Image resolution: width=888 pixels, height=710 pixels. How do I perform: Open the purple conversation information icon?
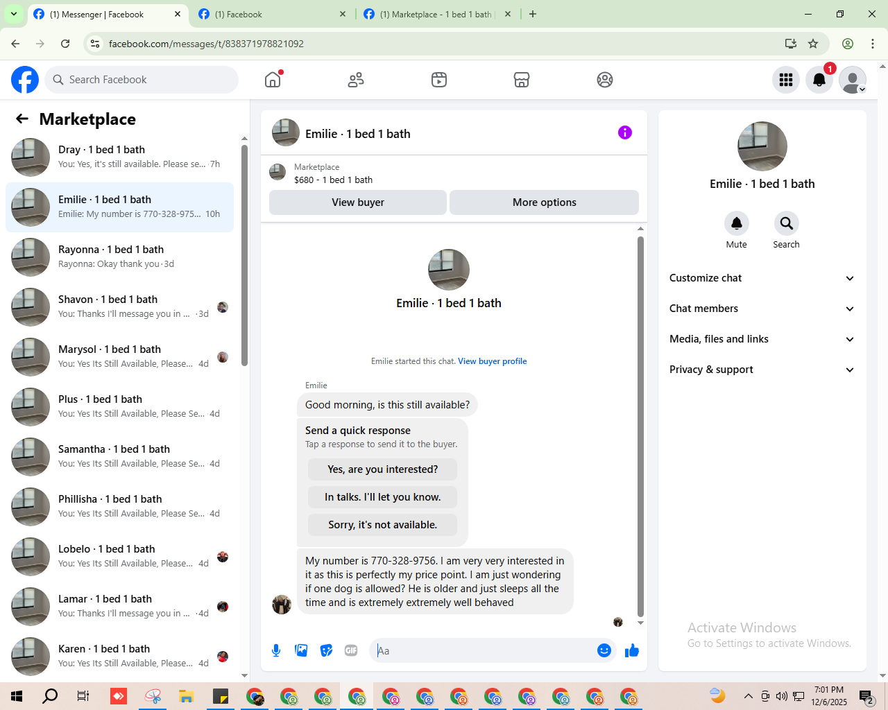(x=625, y=132)
